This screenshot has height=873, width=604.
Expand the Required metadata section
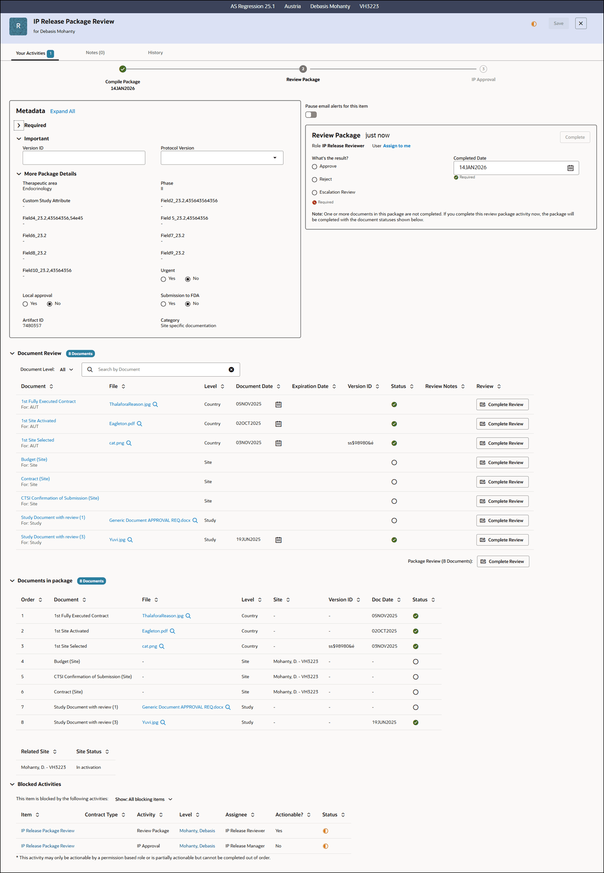pyautogui.click(x=19, y=125)
